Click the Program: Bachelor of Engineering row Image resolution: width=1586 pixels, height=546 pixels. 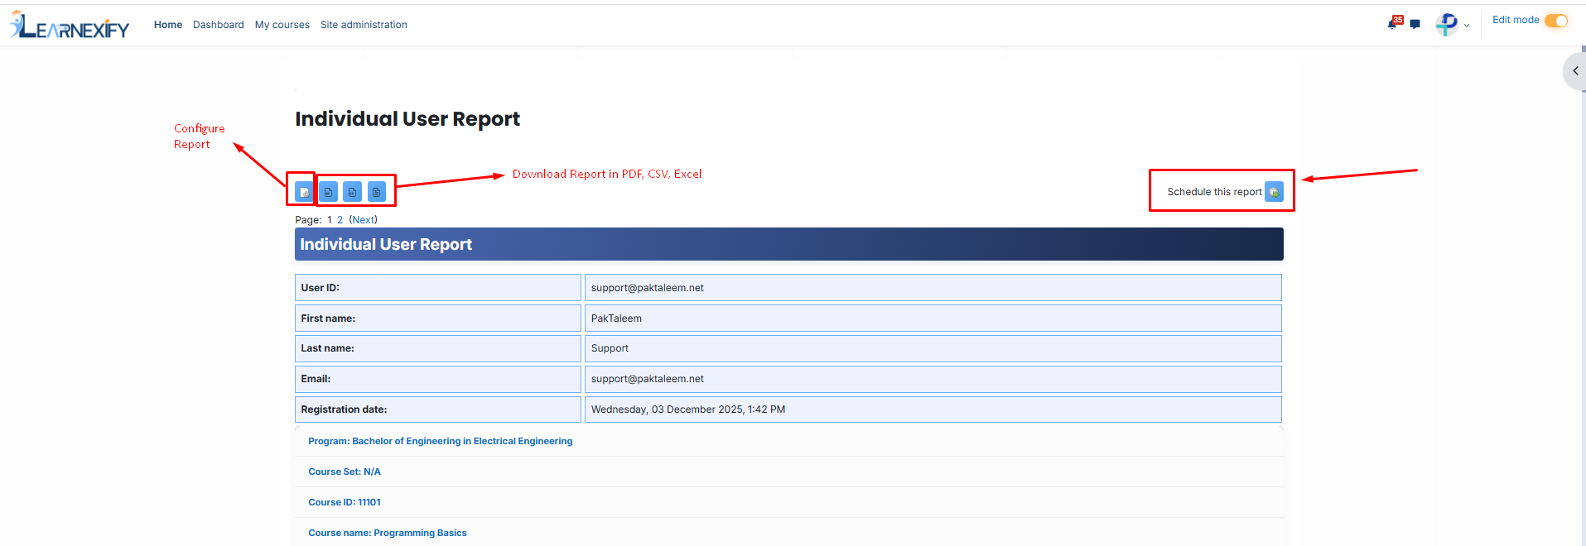(789, 441)
